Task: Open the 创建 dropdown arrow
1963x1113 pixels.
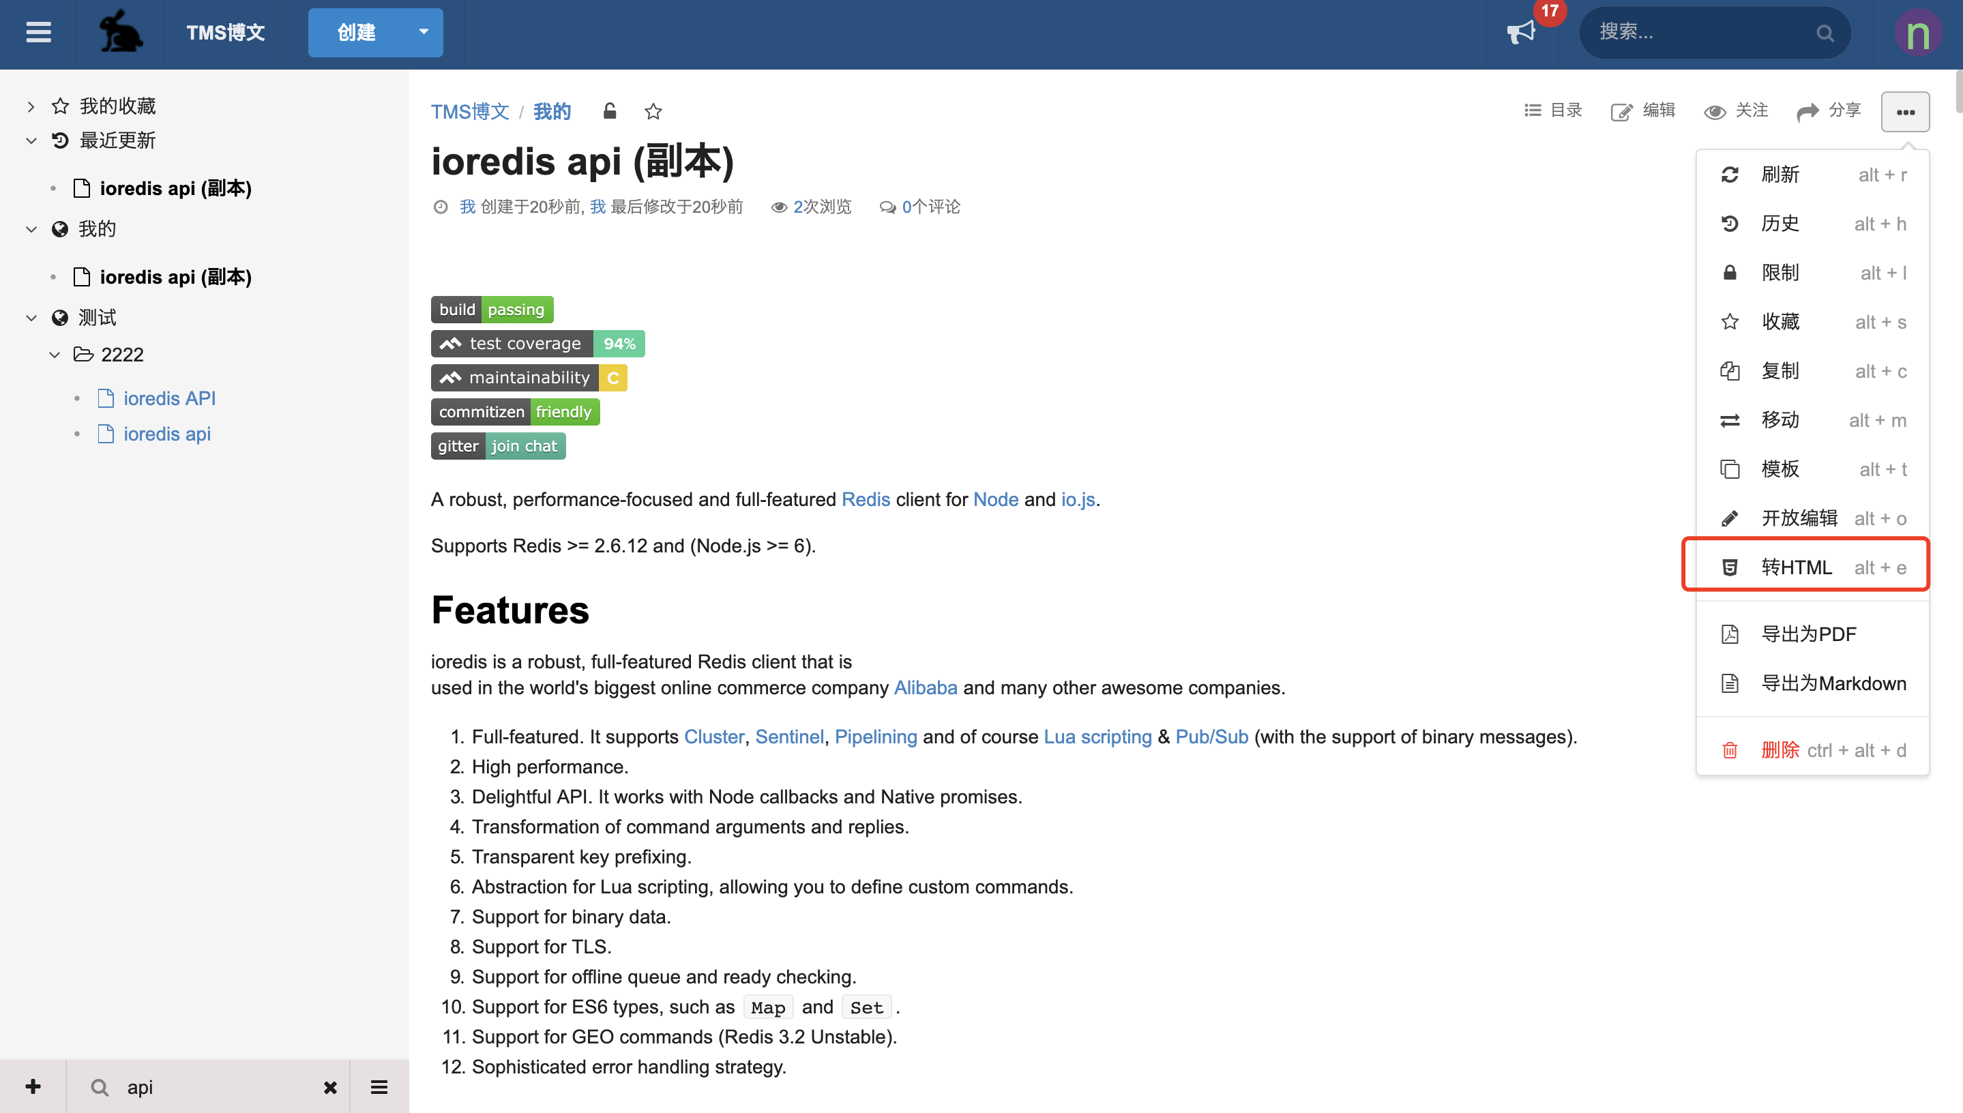Action: click(424, 32)
